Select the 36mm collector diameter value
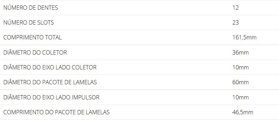 [240, 52]
